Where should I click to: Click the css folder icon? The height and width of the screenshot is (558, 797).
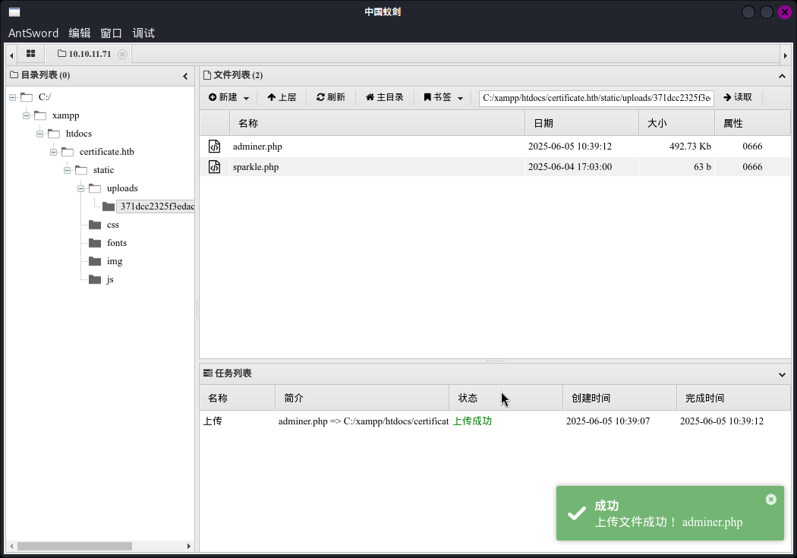[95, 225]
